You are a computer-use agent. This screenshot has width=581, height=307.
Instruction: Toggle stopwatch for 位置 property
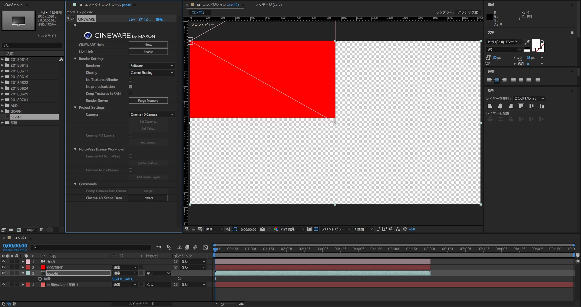[x=40, y=279]
